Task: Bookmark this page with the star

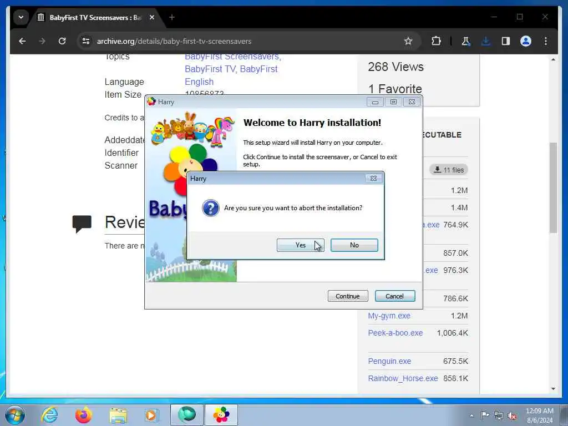Action: [408, 41]
